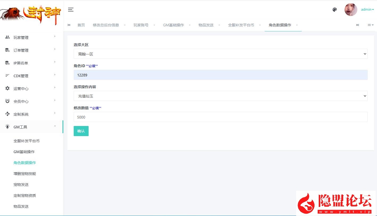Click the 订单管理 orders icon
377x216 pixels.
pyautogui.click(x=7, y=50)
